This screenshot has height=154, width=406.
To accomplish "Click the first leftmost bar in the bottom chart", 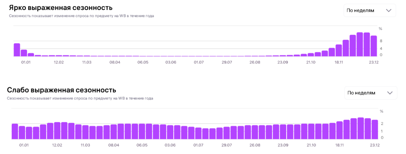I will 15,131.
